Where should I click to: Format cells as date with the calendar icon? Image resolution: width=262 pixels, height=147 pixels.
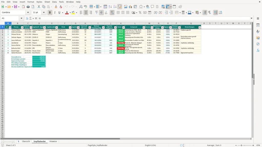tap(150, 13)
